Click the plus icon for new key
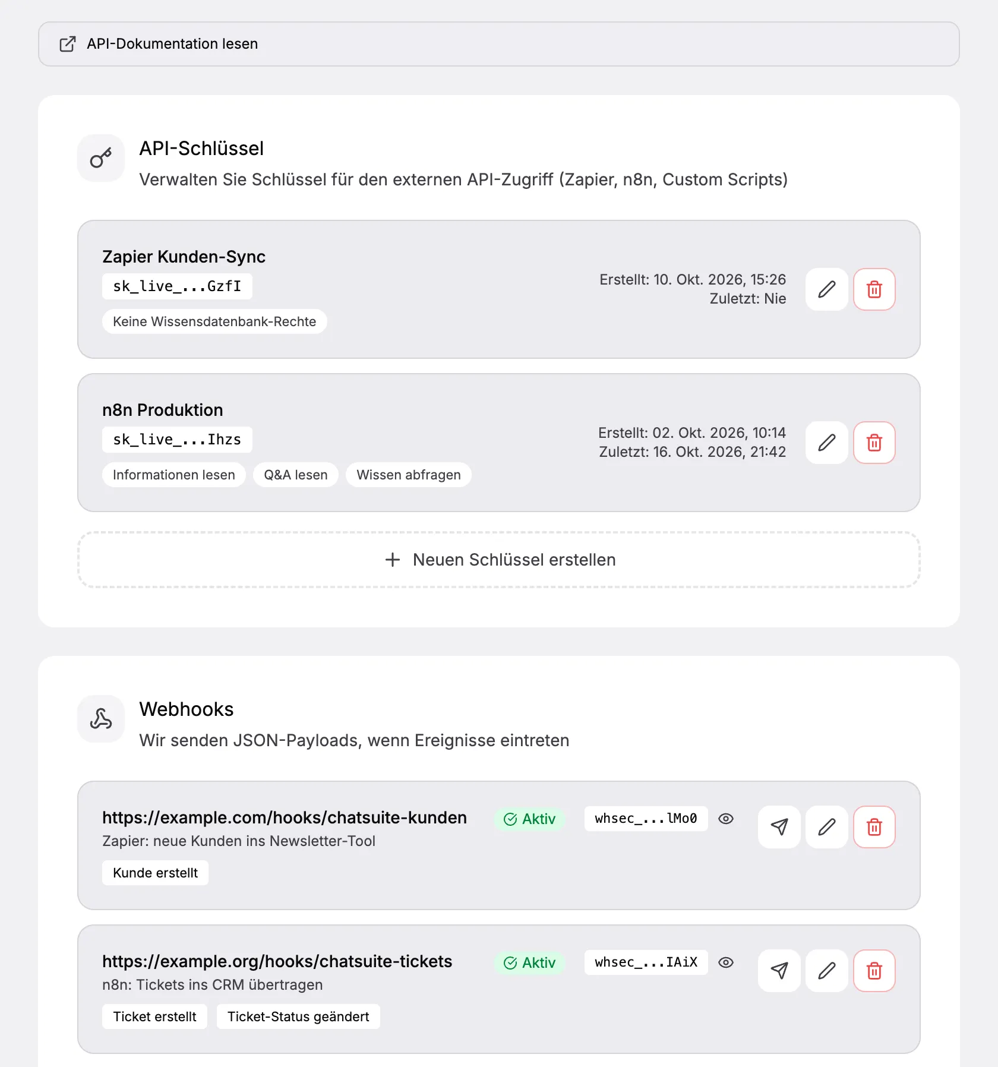Screen dimensions: 998x1067 coord(393,560)
